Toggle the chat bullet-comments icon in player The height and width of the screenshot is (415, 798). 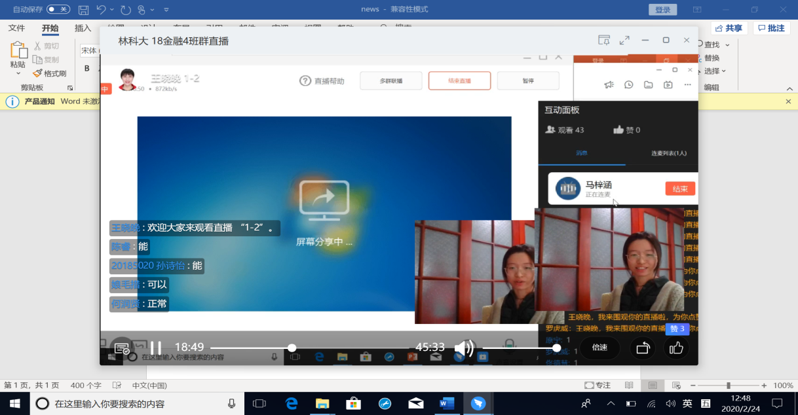(122, 348)
